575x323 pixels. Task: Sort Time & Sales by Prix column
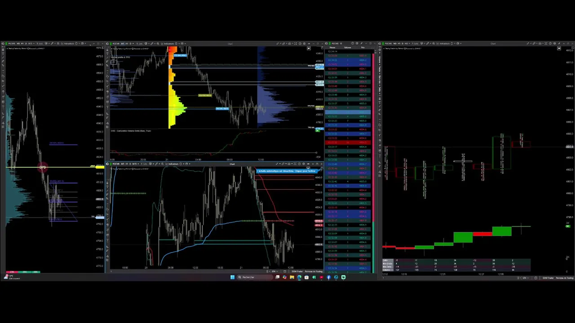tap(363, 48)
